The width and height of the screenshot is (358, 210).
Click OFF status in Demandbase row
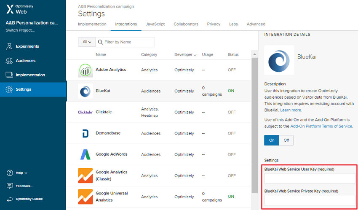click(232, 133)
